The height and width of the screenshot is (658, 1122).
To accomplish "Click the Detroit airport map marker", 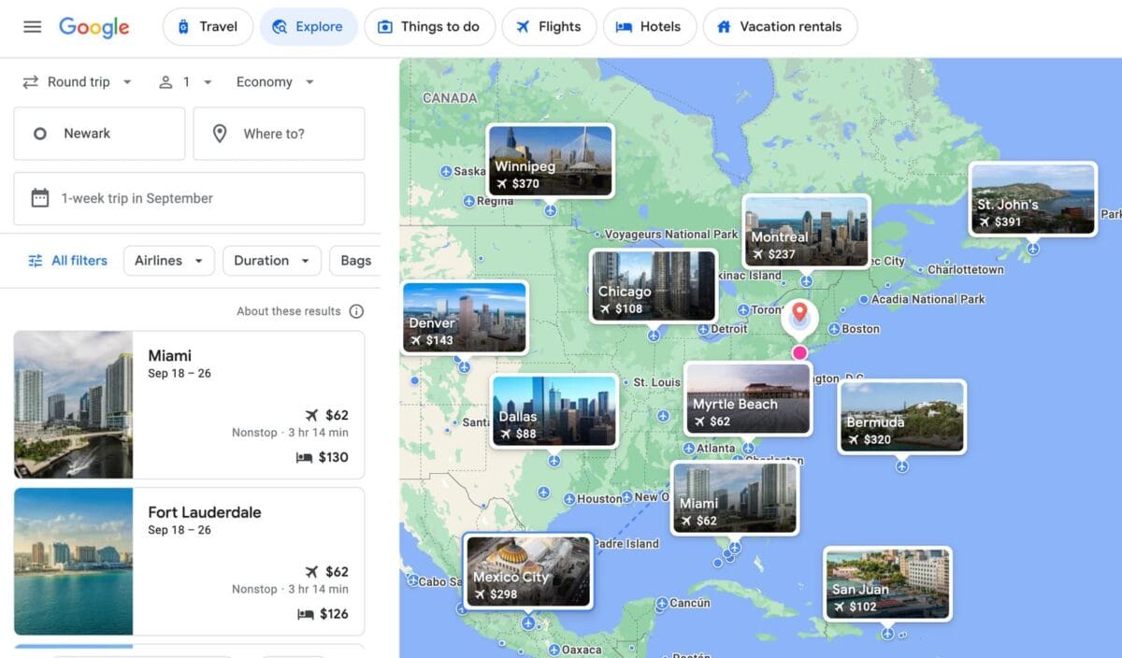I will tap(703, 329).
